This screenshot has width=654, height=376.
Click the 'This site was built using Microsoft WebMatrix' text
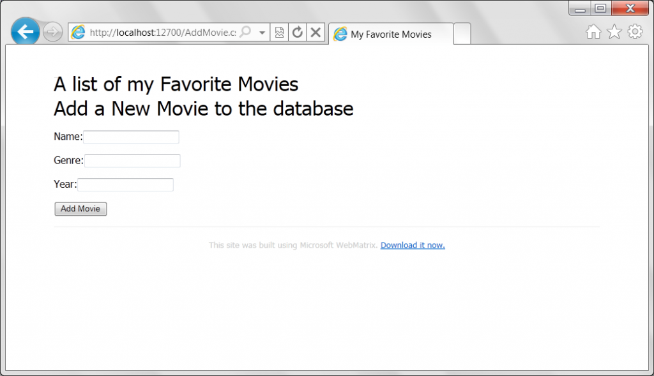[293, 245]
